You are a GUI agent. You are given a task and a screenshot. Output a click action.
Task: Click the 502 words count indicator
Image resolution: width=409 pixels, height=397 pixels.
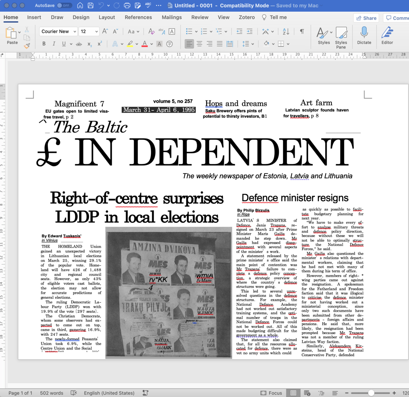point(51,393)
